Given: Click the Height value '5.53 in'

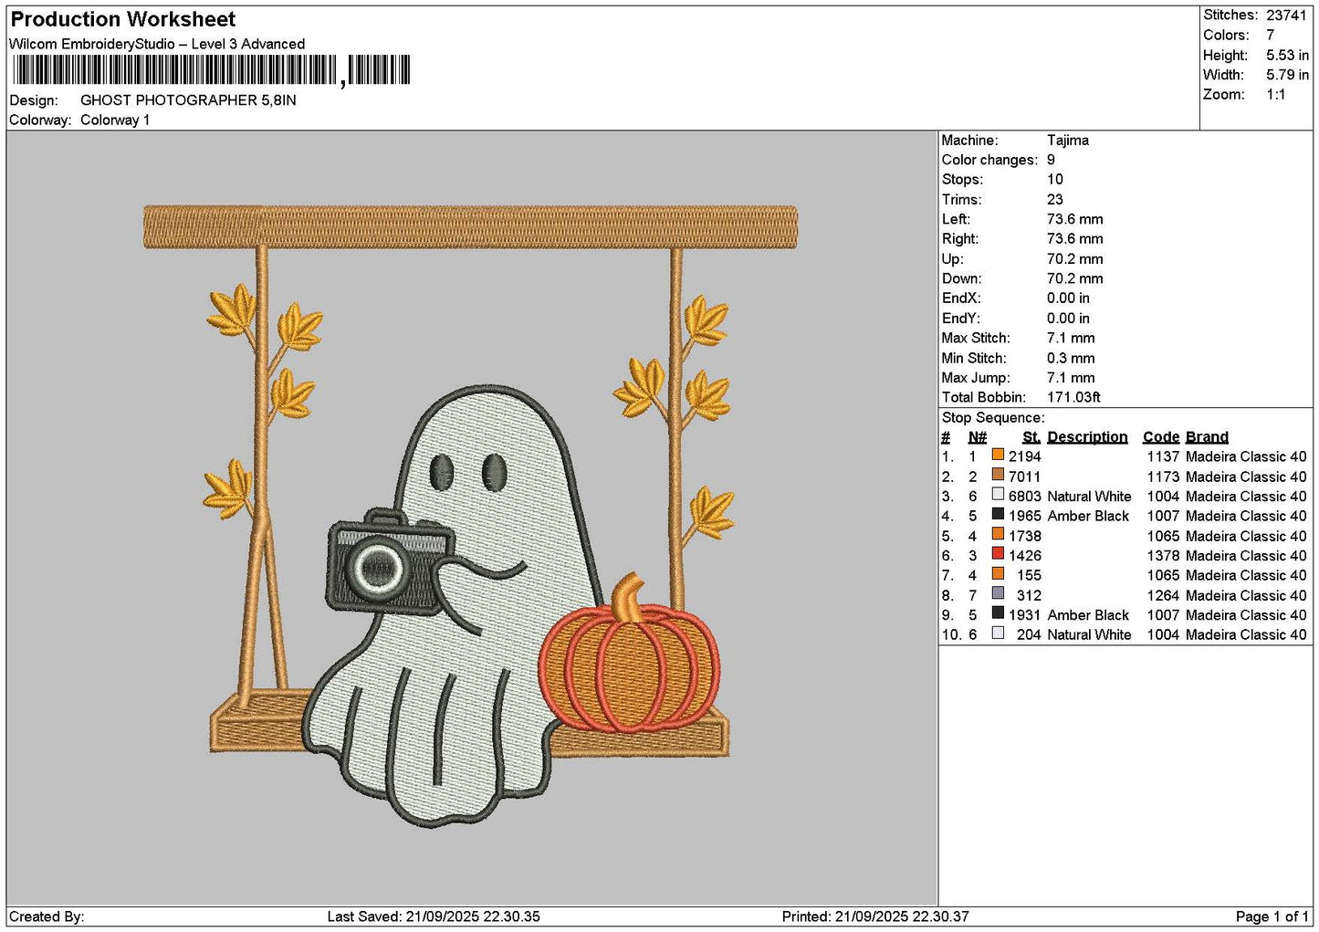Looking at the screenshot, I should 1288,56.
